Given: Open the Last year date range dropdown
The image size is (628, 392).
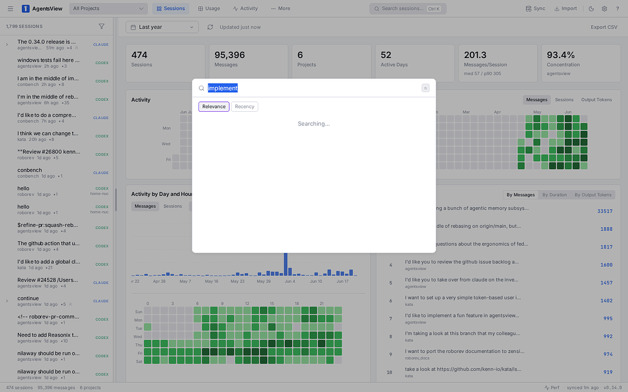Looking at the screenshot, I should click(x=162, y=27).
